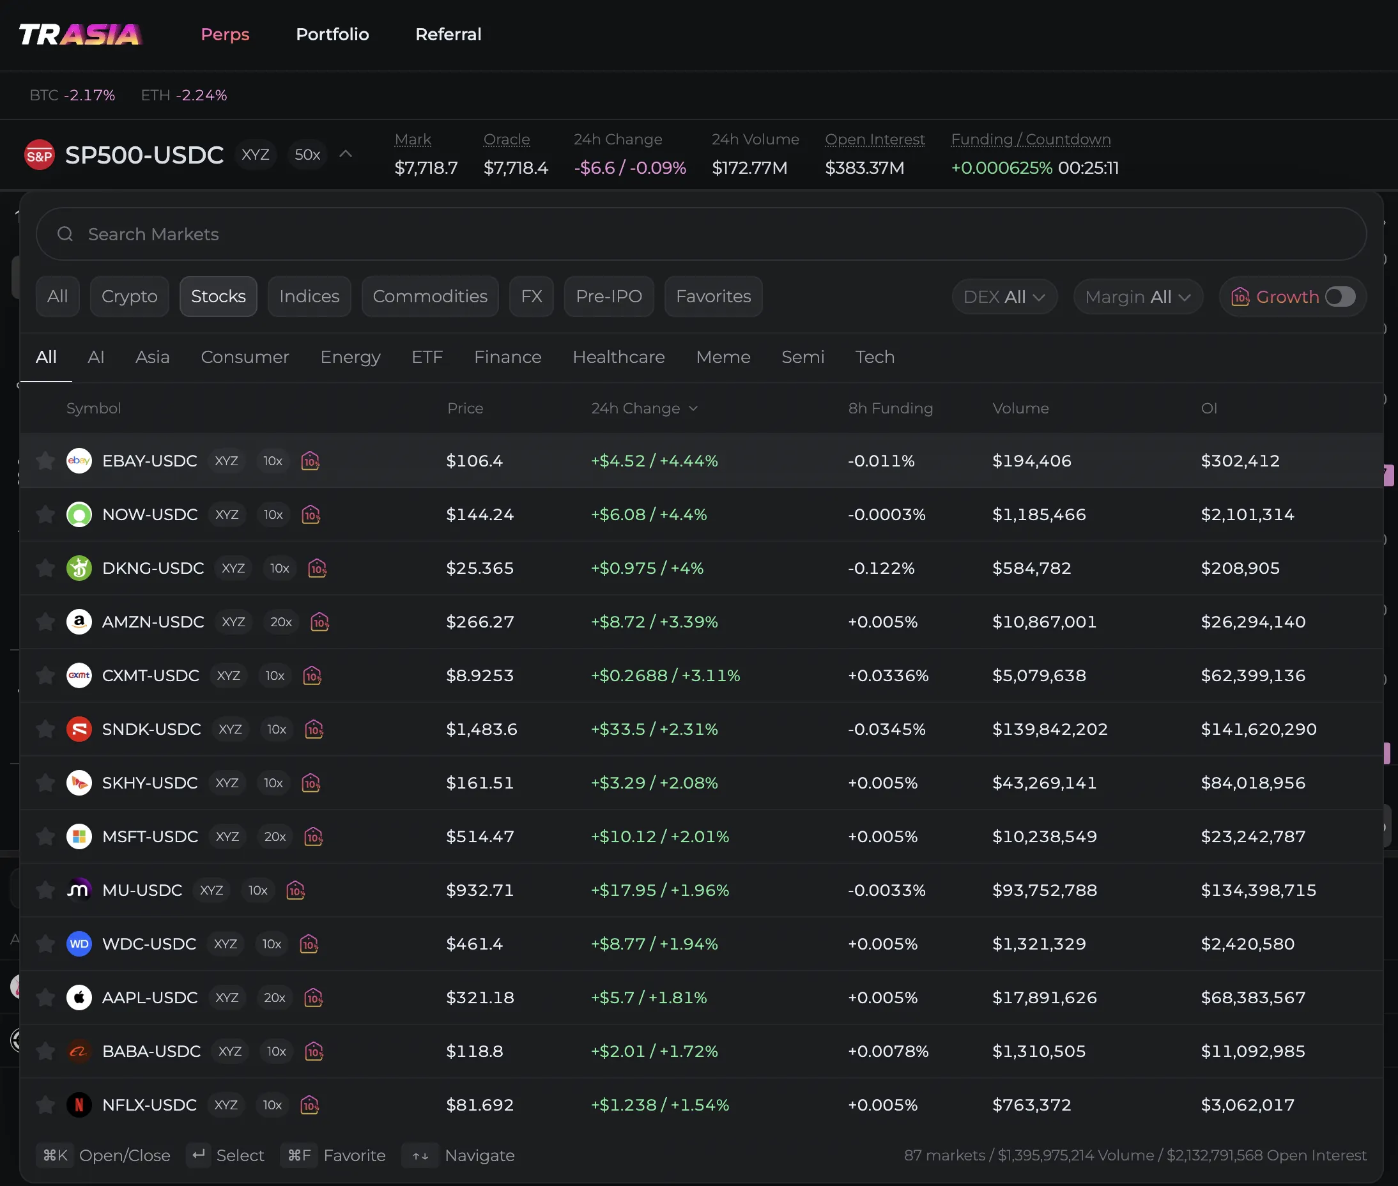Filter stocks by the Semi sector tab
Viewport: 1398px width, 1186px height.
click(803, 357)
